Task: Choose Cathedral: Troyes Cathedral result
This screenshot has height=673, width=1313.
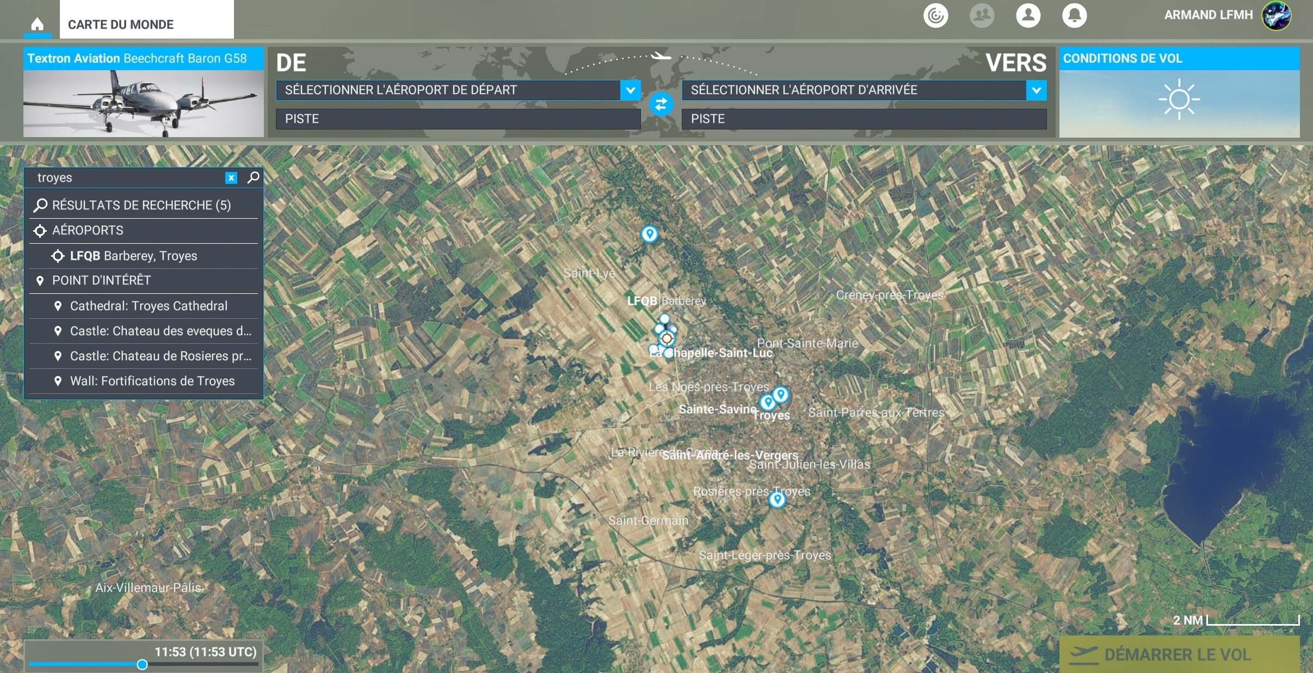Action: coord(149,306)
